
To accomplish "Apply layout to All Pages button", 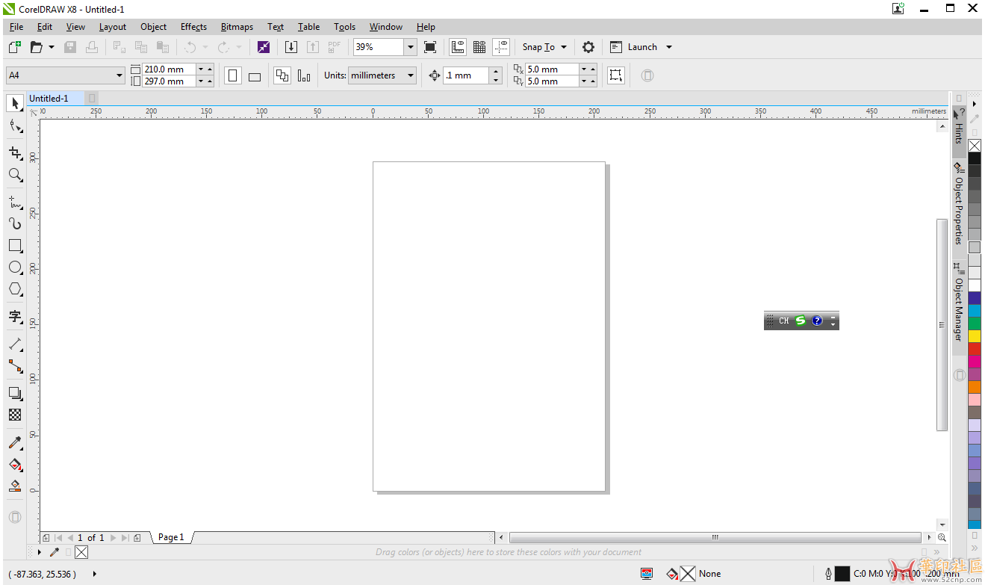I will pos(282,75).
